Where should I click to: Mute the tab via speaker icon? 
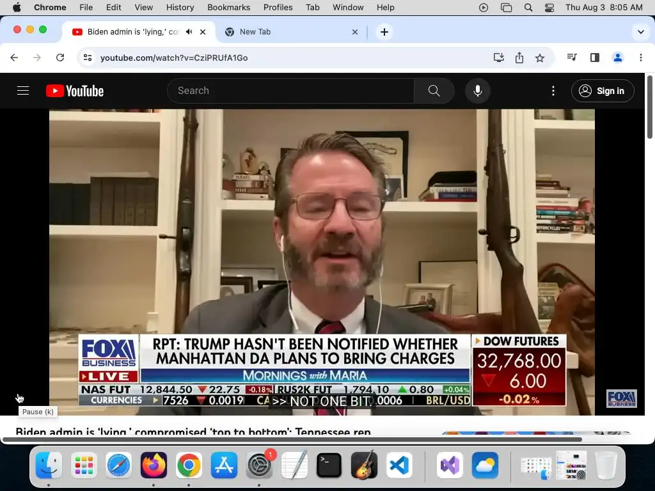point(189,32)
